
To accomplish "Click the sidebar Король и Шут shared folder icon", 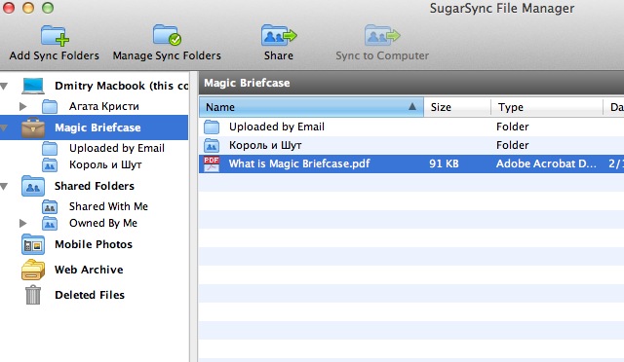I will coord(50,164).
